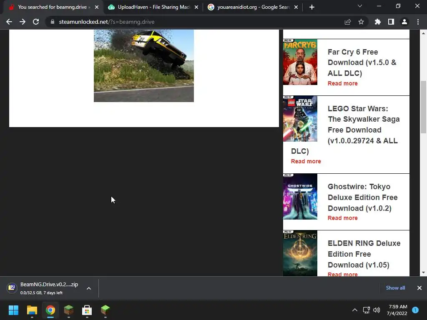Click the site lock icon in address bar

click(53, 22)
